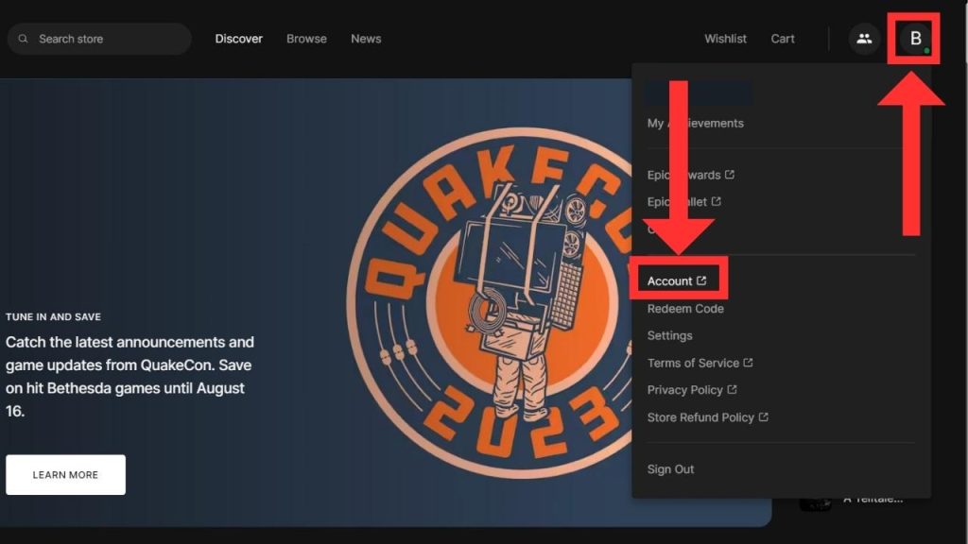Viewport: 968px width, 544px height.
Task: Choose Account from the profile menu
Action: click(x=677, y=281)
